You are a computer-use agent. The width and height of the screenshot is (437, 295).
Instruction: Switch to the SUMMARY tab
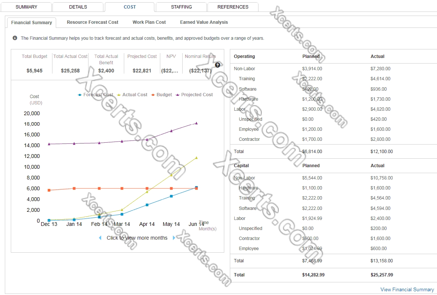pyautogui.click(x=26, y=7)
